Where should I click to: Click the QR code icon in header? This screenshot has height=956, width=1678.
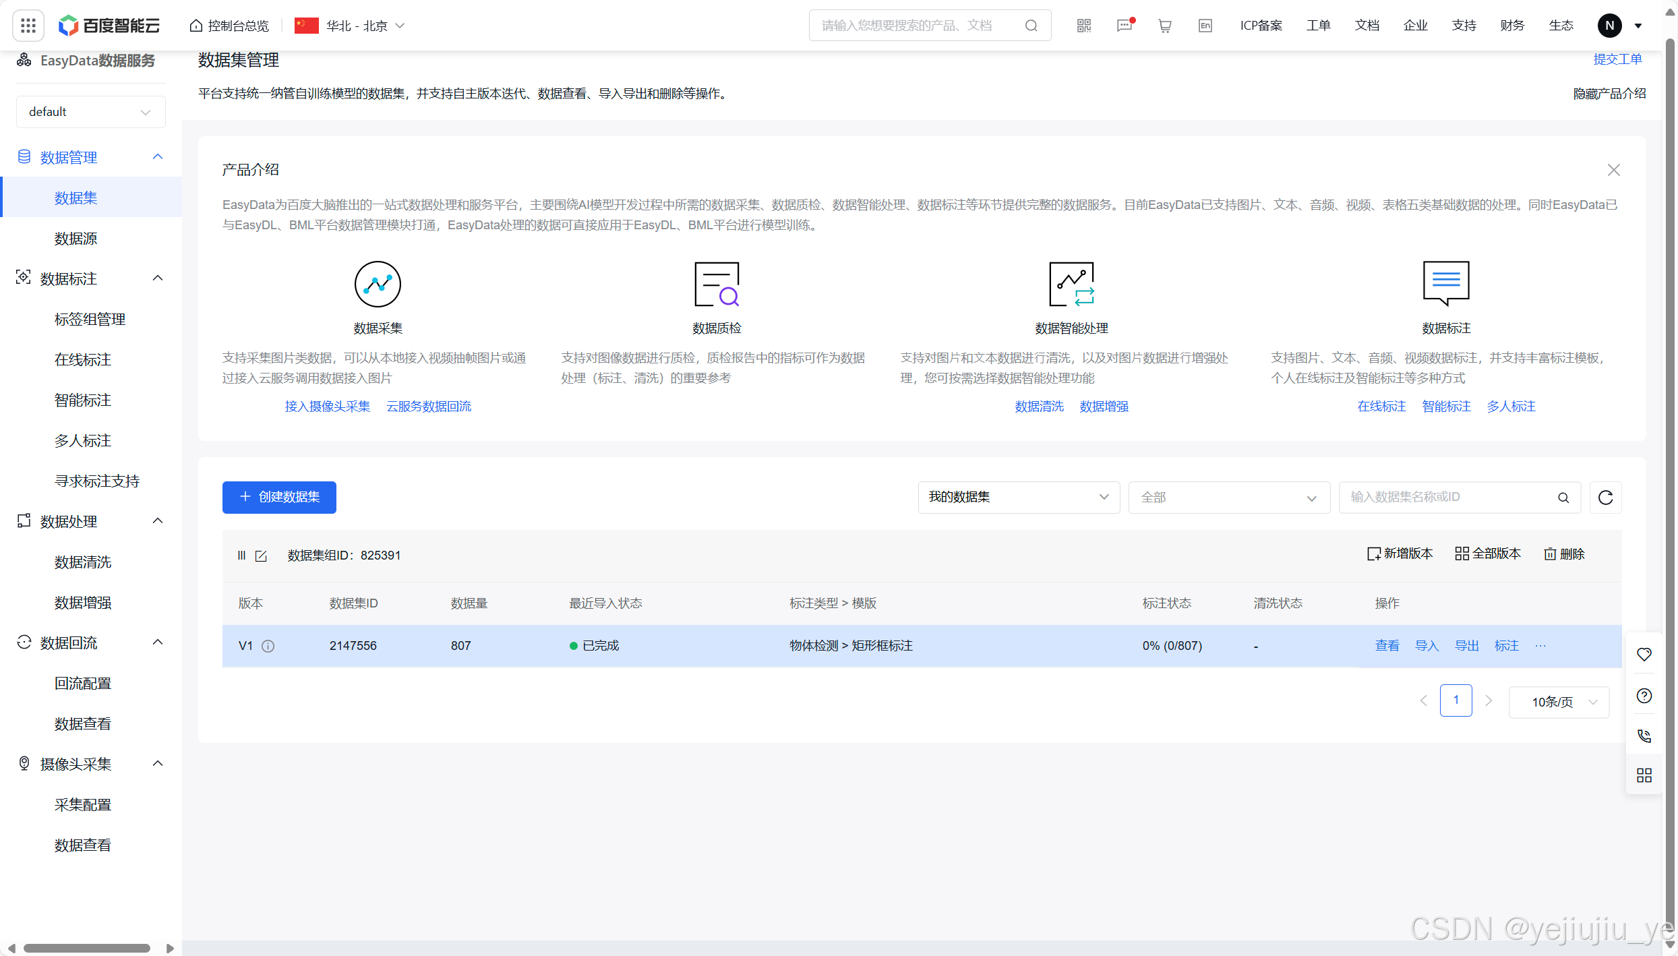tap(1083, 26)
